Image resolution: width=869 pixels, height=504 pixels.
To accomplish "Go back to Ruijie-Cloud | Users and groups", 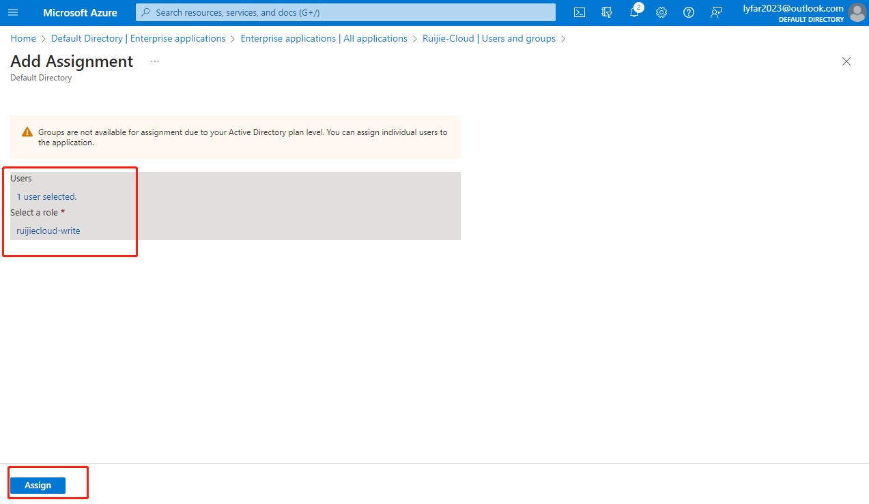I will tap(489, 39).
